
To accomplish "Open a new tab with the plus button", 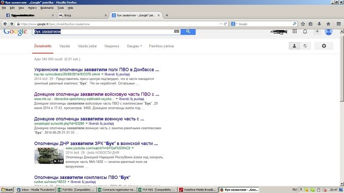I will click(167, 15).
